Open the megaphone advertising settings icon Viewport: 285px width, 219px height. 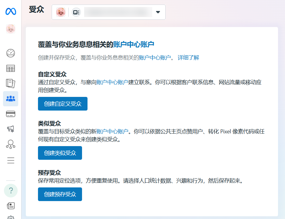point(11,129)
